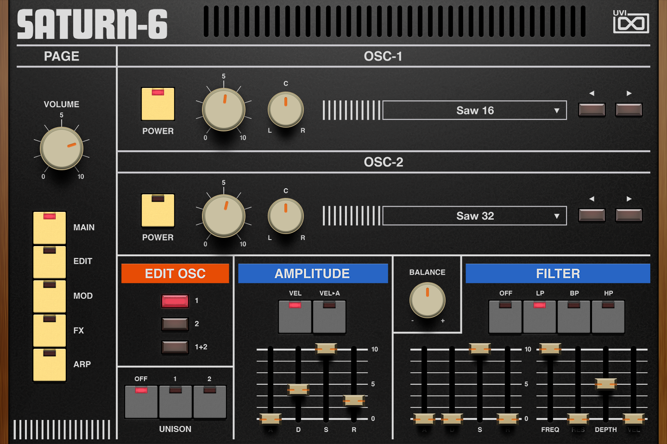Enable POWER on OSC-2
This screenshot has width=667, height=444.
[157, 210]
